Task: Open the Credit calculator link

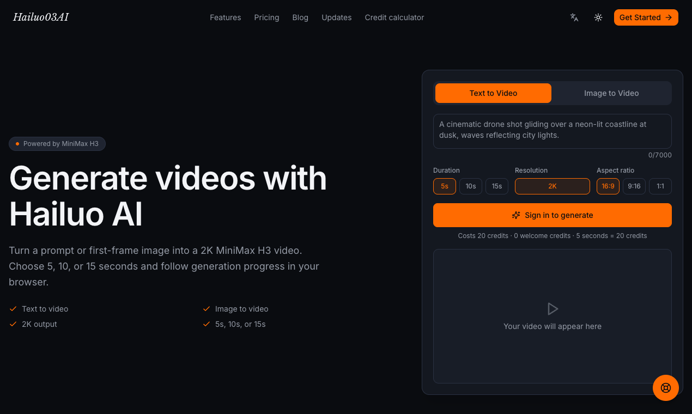Action: pyautogui.click(x=394, y=17)
